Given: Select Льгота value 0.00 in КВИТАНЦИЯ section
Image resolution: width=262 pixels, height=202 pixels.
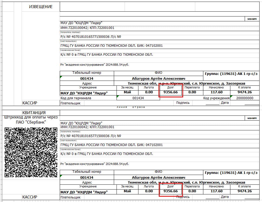Looking at the screenshot, I should tap(149, 191).
